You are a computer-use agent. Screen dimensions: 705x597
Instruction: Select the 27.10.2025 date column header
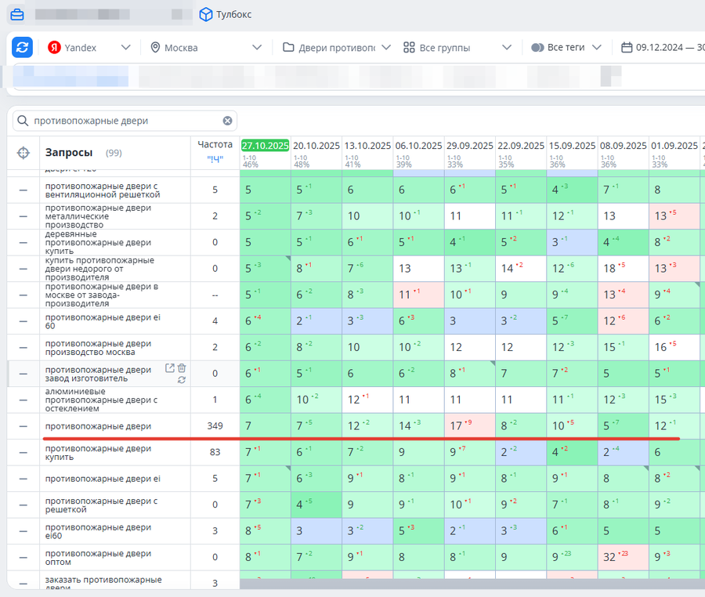(265, 146)
